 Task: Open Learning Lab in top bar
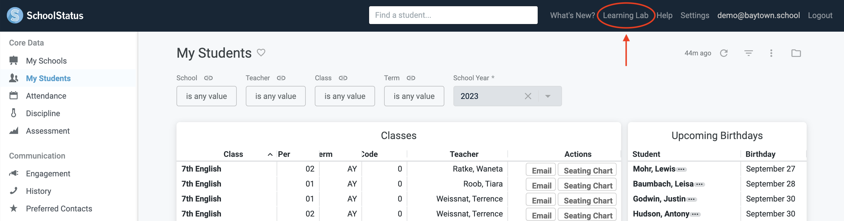(625, 15)
